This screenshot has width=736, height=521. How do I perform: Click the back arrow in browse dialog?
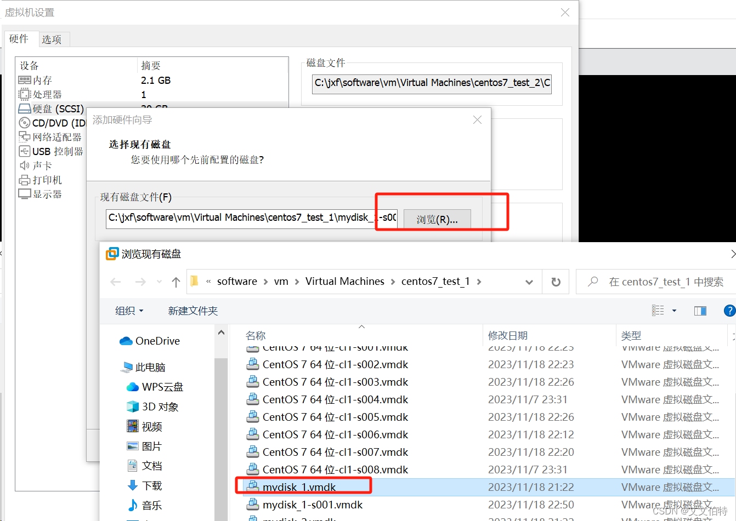(x=116, y=282)
